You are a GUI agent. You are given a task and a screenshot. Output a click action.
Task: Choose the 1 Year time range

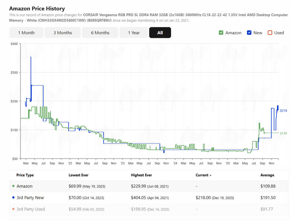[134, 33]
